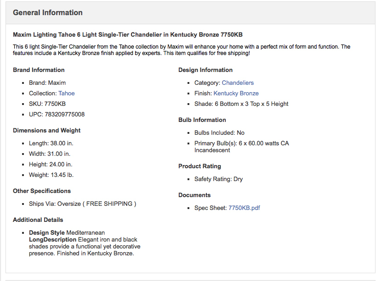Screen dimensions: 381x281
Task: Click 'Primary Bulb(s): 6 x 60.00 watts' entry
Action: tap(242, 147)
